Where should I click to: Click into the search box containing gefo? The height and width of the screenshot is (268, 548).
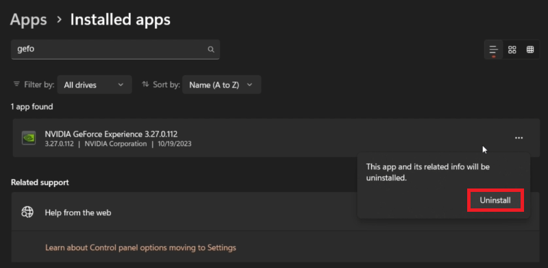115,49
